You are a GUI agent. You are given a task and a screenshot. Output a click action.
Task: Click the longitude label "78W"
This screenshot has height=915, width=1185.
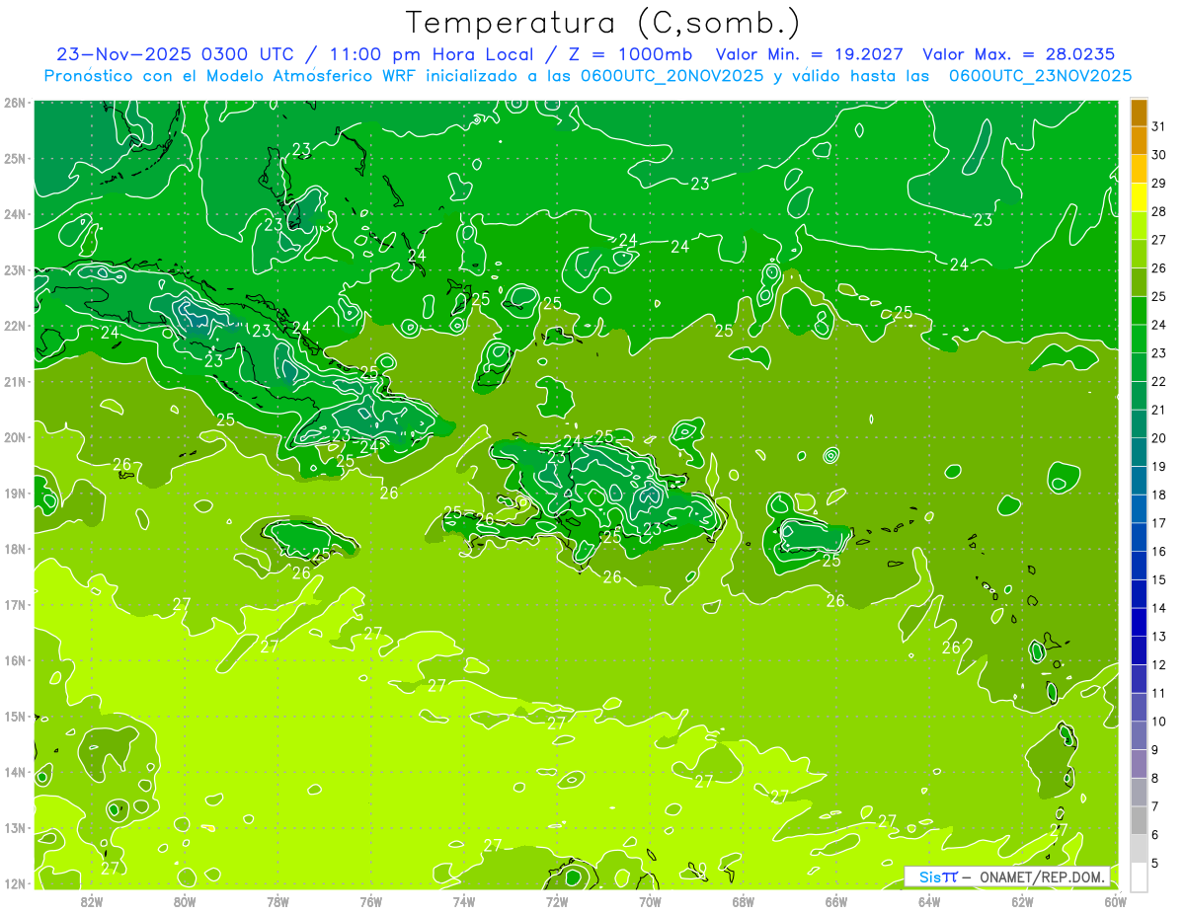coord(277,901)
